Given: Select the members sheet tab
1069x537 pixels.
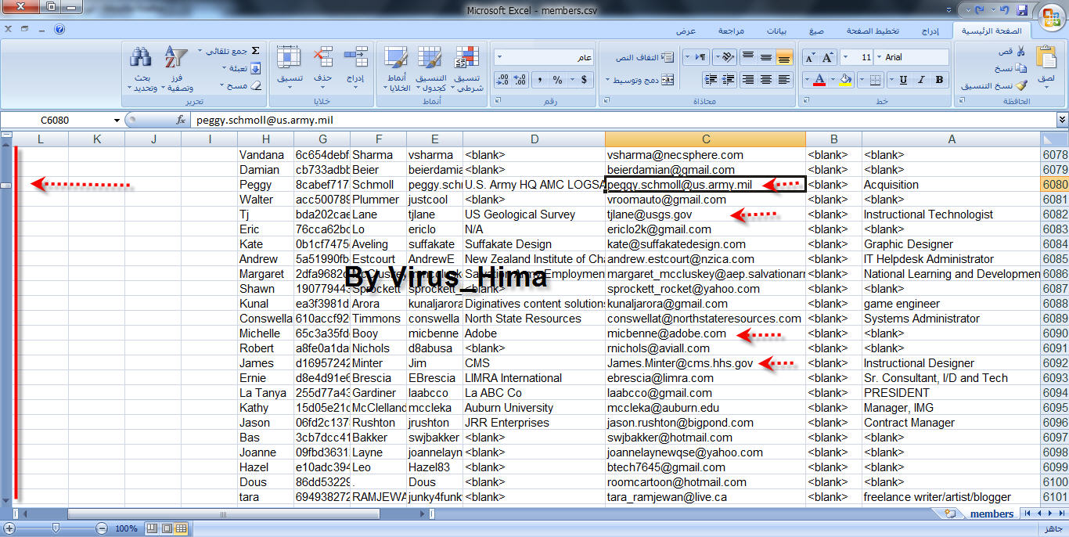Looking at the screenshot, I should pos(992,514).
